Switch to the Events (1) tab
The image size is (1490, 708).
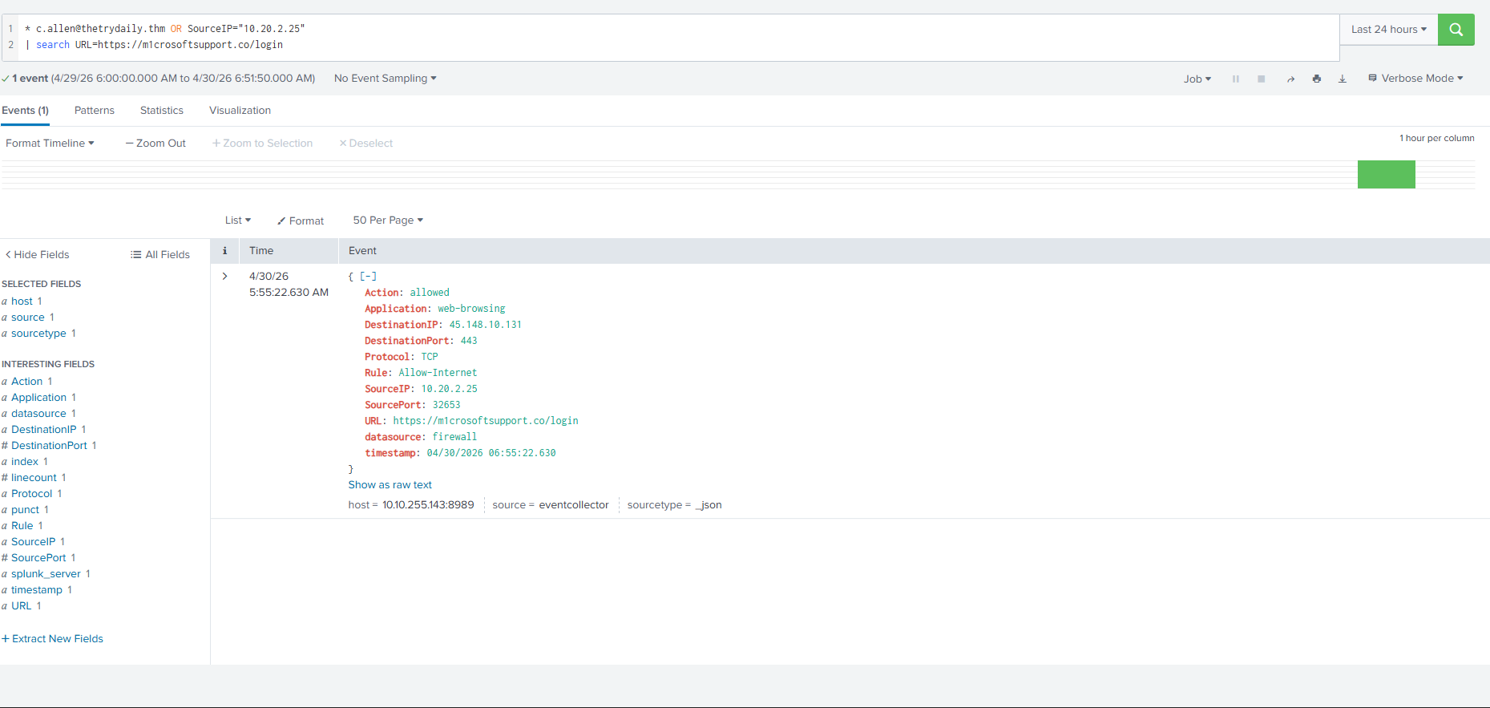(25, 111)
